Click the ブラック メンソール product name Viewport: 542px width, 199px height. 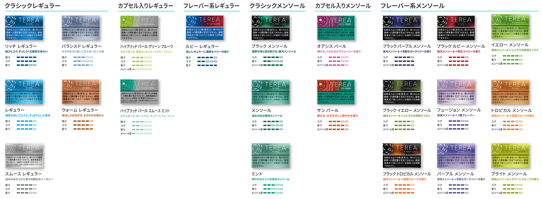(x=269, y=46)
